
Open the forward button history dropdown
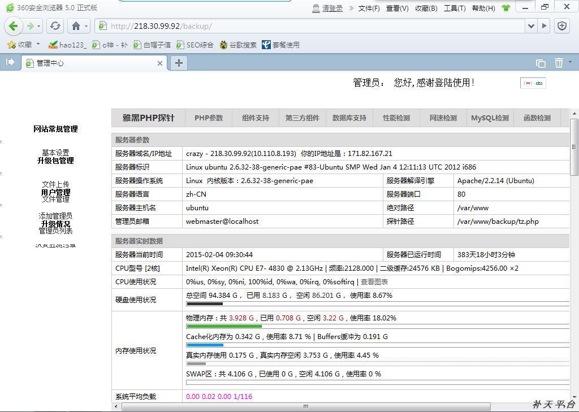[38, 26]
